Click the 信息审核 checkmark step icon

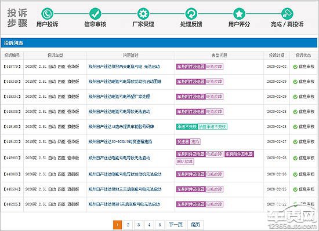tap(95, 14)
